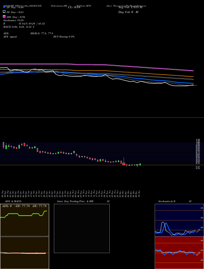
Task: Click the empty Intra Day Trading Price chart box
Action: pyautogui.click(x=82, y=228)
